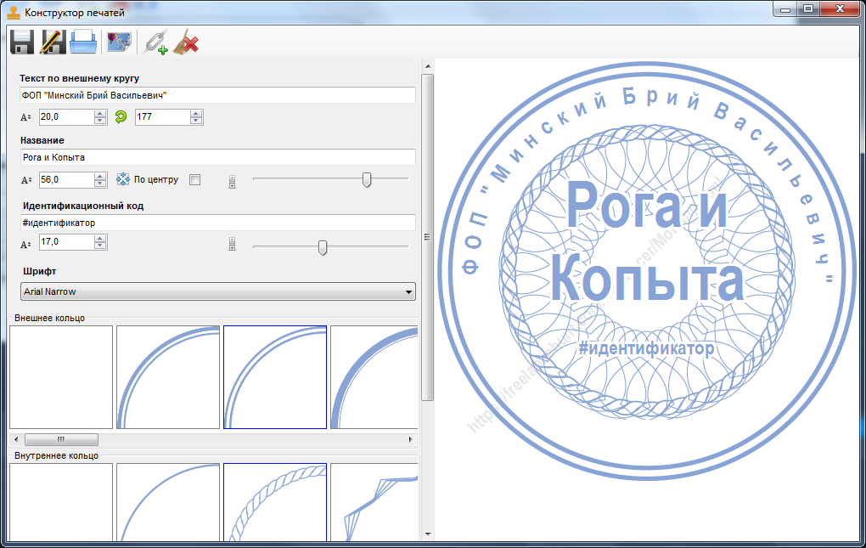Click the image export toolbar icon
866x548 pixels.
click(x=118, y=41)
